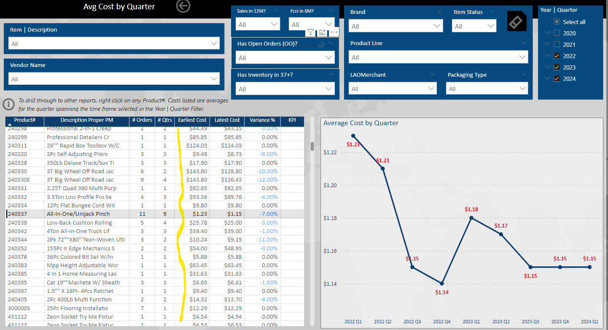Open the LAOMerchant dropdown
The image size is (608, 330).
pyautogui.click(x=392, y=89)
